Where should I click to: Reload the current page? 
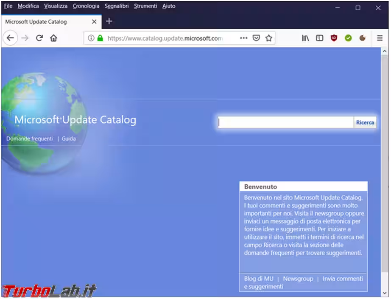39,38
